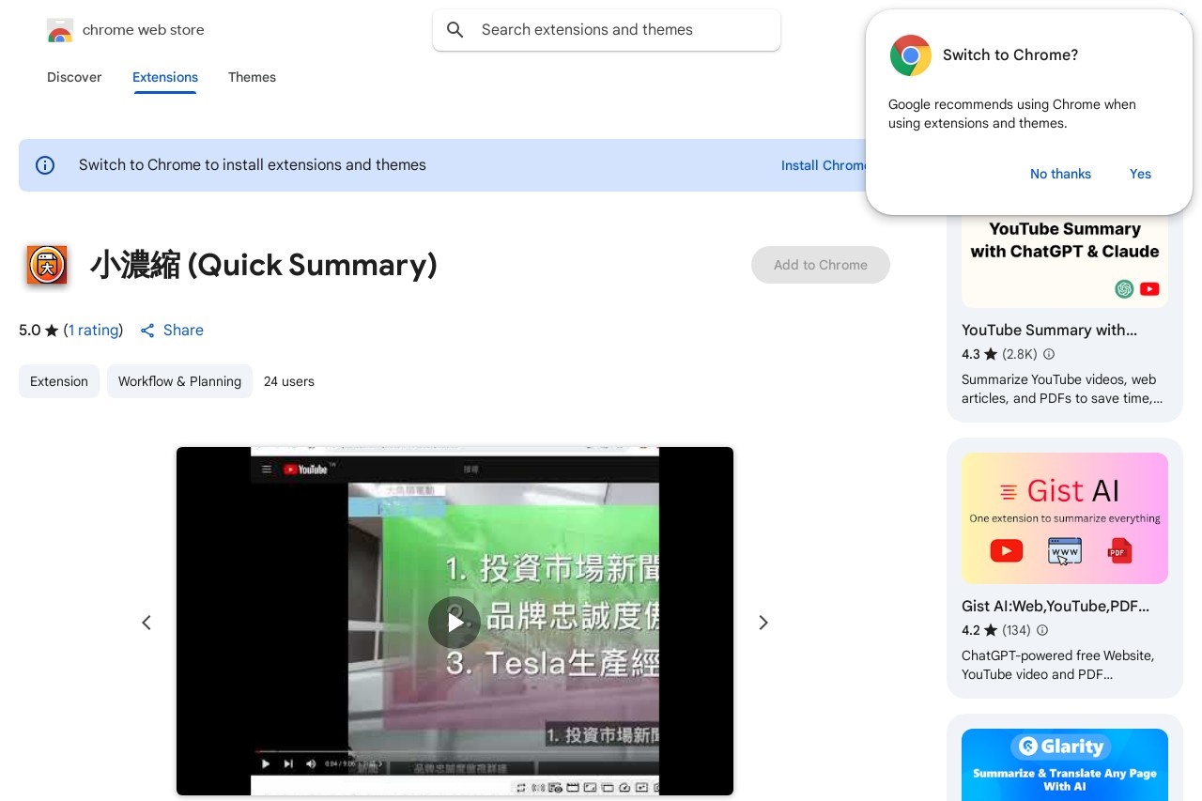Click the Chrome logo in popup
The image size is (1202, 801).
point(910,55)
